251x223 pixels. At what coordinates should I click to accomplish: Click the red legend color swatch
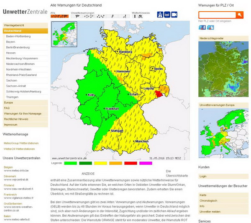pos(131,163)
